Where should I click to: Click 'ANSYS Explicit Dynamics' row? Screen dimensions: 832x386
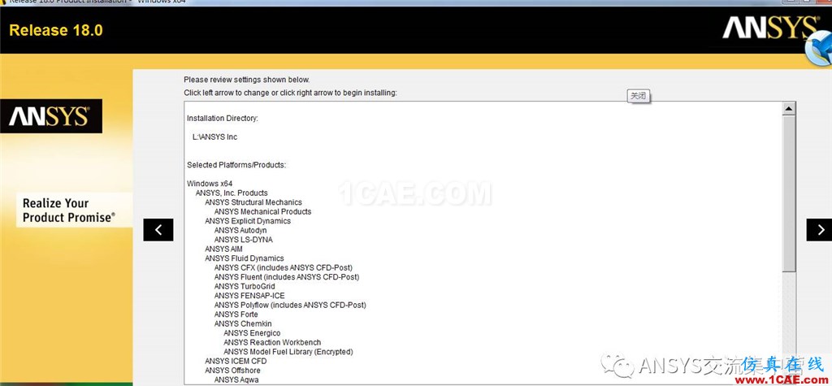[x=248, y=221]
